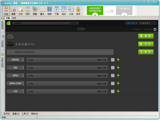160x120 pixels.
Task: Open the 网页 web page toolbar icon
Action: 28,11
